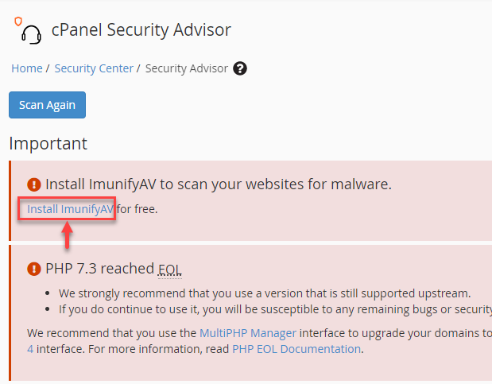Click the Security Advisor headset icon
The image size is (492, 384).
pos(28,31)
